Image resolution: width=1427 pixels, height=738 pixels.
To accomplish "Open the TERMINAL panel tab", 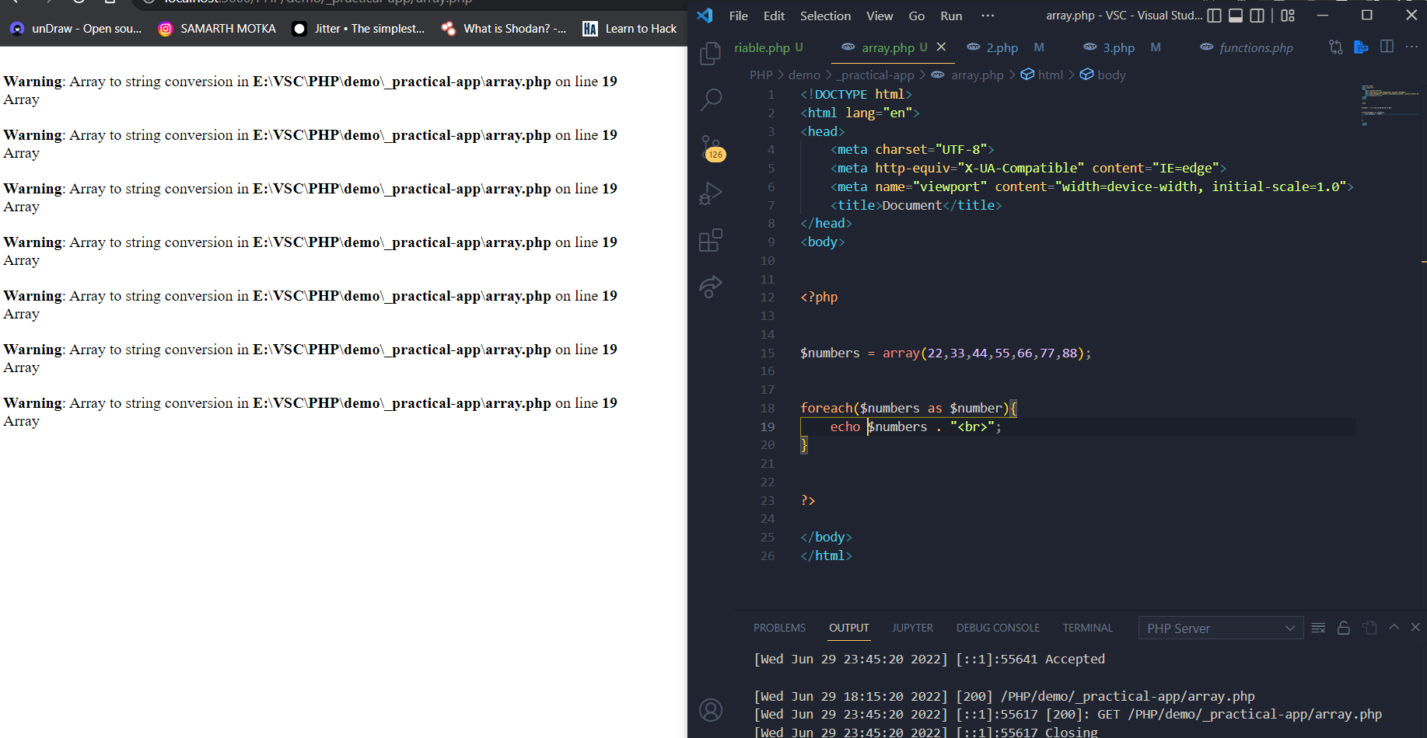I will (x=1087, y=628).
